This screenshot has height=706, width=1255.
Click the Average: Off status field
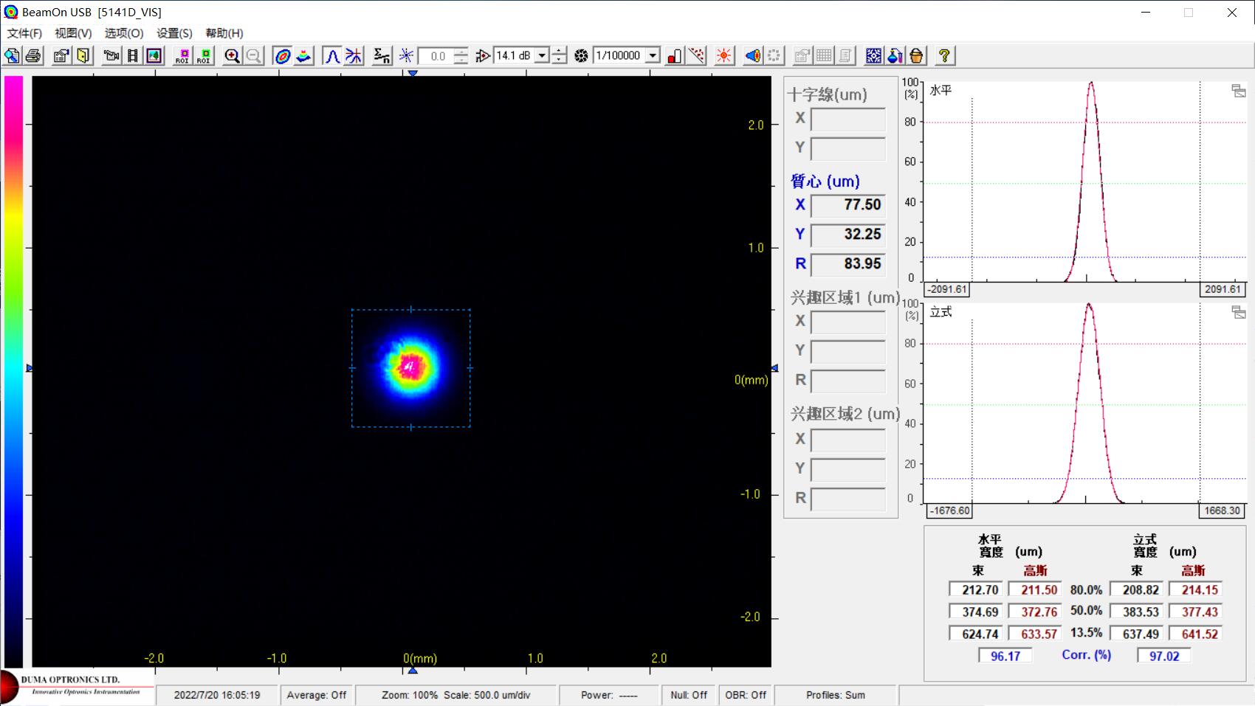point(316,695)
